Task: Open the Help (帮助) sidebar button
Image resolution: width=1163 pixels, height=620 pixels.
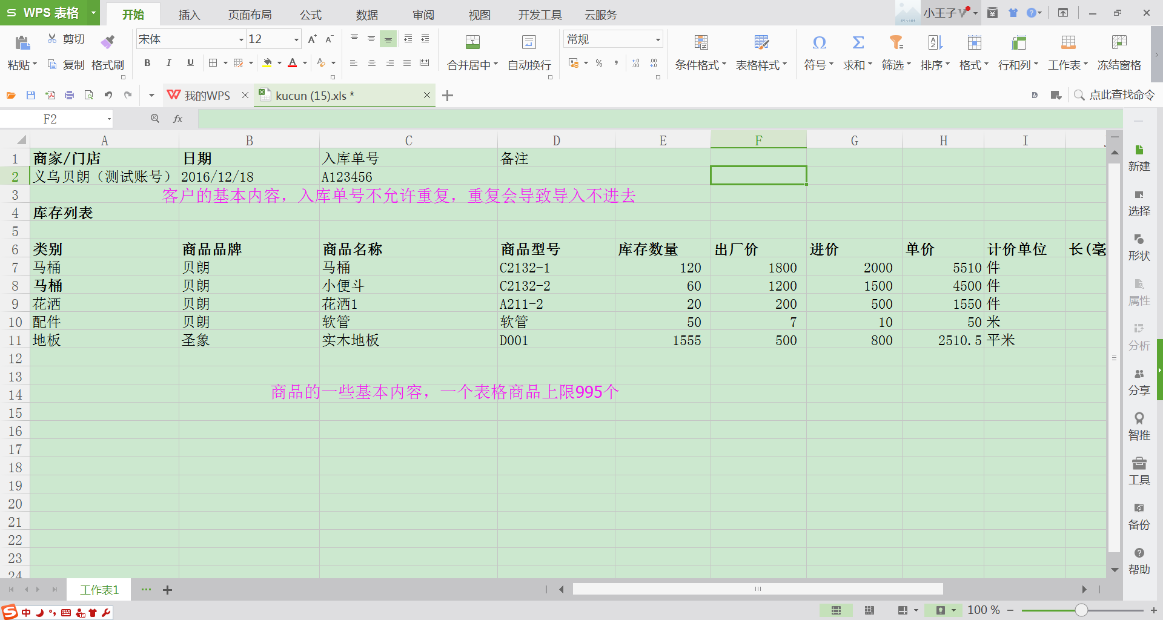Action: [x=1139, y=562]
